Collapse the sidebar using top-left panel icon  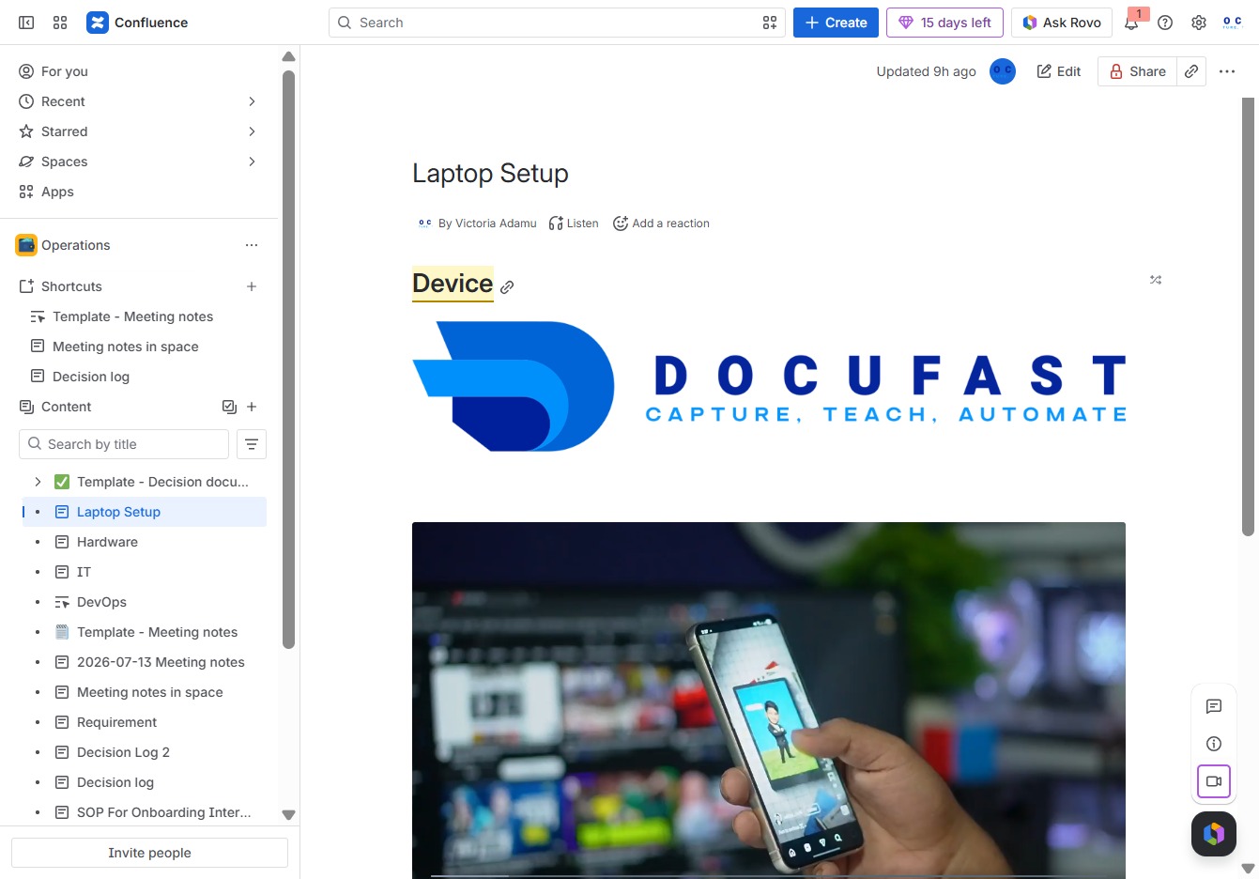pos(26,23)
